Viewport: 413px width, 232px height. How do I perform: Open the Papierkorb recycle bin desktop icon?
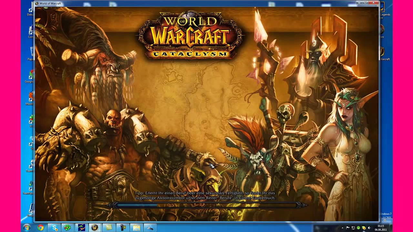30,53
